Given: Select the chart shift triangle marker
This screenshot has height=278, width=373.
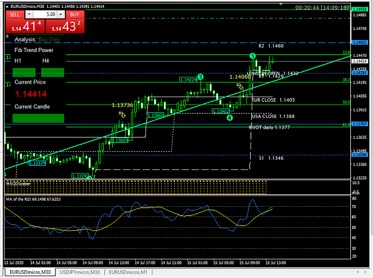Looking at the screenshot, I should [281, 4].
